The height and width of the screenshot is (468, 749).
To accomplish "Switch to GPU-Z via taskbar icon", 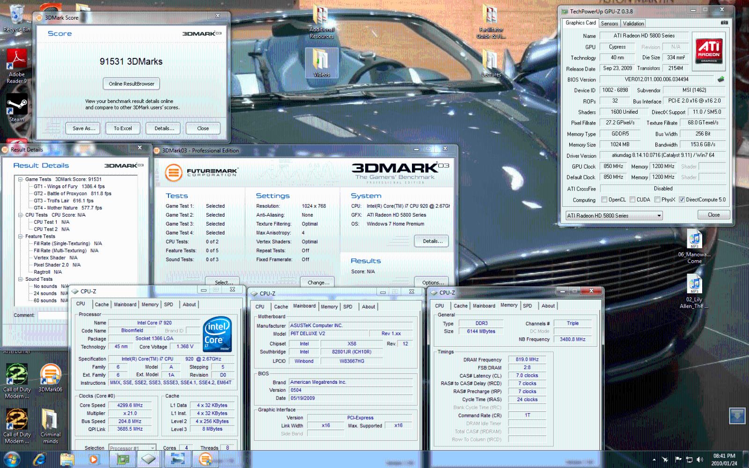I will (122, 459).
